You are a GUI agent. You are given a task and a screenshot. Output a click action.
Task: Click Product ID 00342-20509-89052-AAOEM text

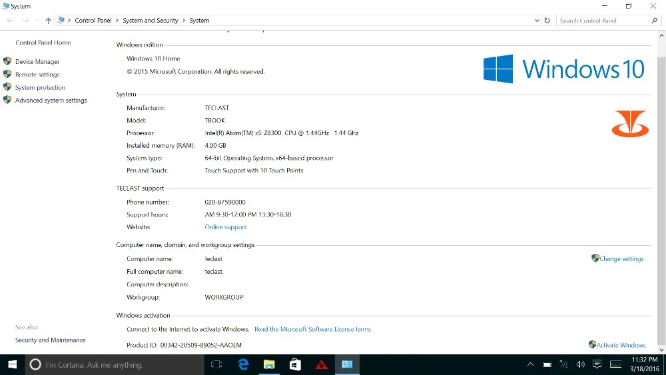coord(184,345)
